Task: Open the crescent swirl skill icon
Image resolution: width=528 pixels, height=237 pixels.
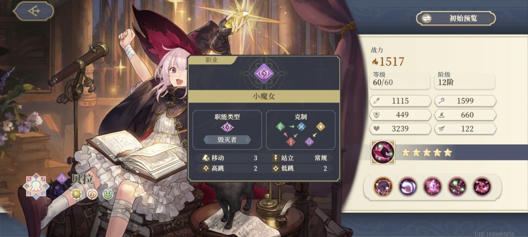Action: tap(408, 187)
